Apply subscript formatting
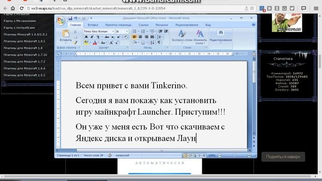Viewport: 322px width, 181px height. click(113, 37)
